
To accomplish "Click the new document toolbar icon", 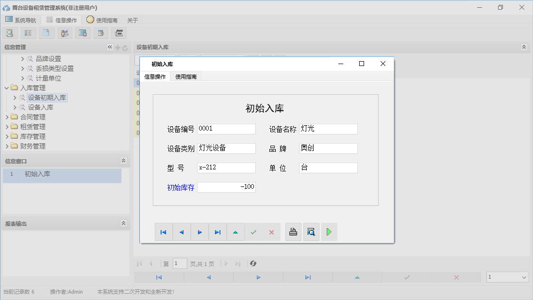I will click(x=46, y=33).
